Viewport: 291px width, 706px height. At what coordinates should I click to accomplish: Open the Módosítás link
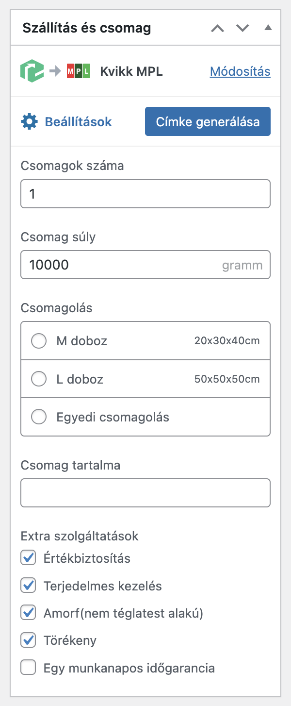tap(240, 71)
